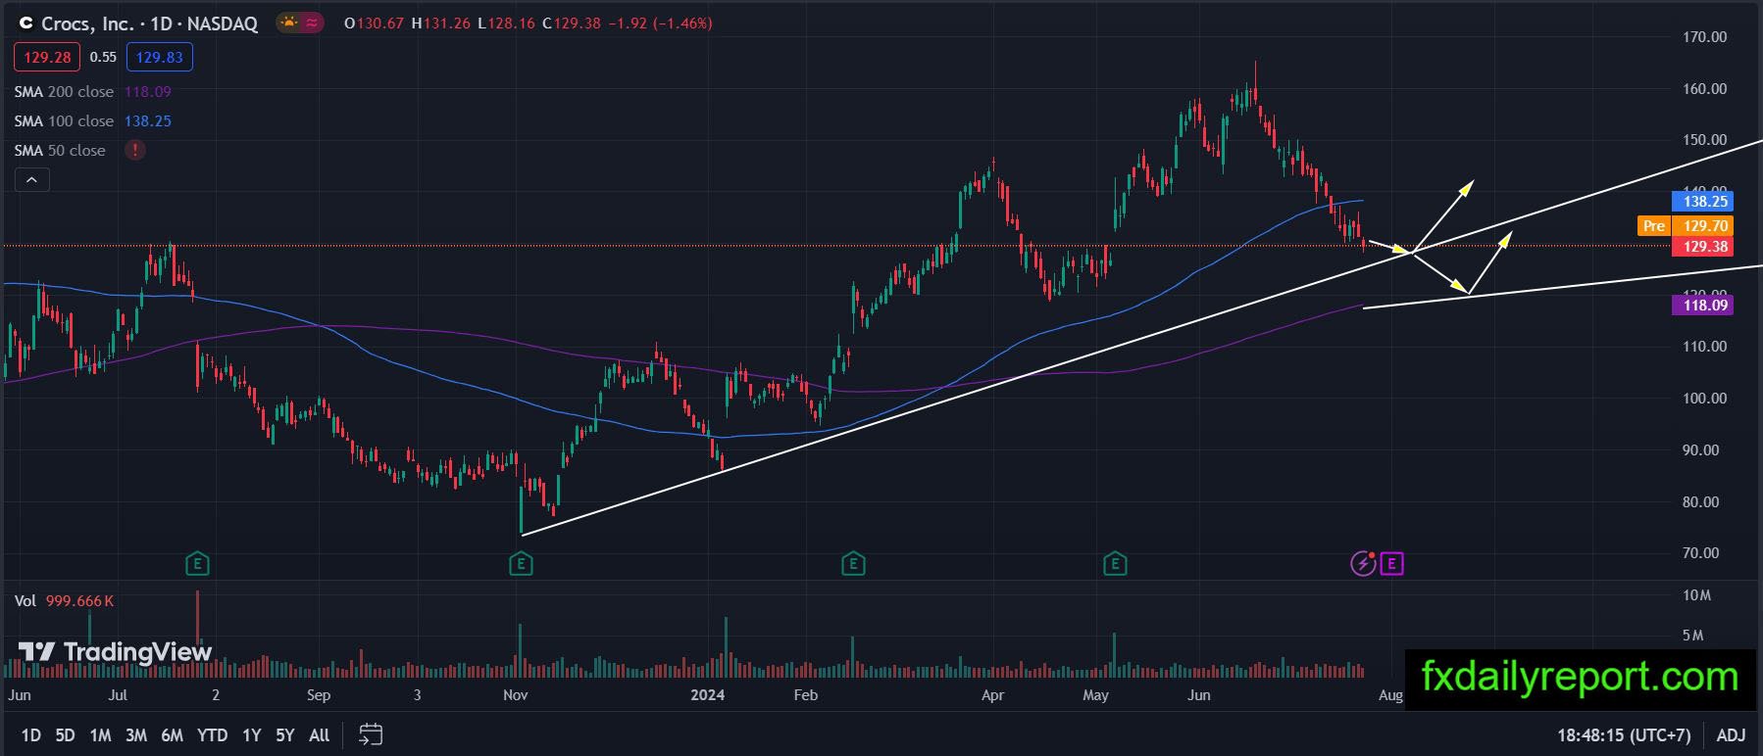Click the Feb label on the time axis

click(x=805, y=695)
